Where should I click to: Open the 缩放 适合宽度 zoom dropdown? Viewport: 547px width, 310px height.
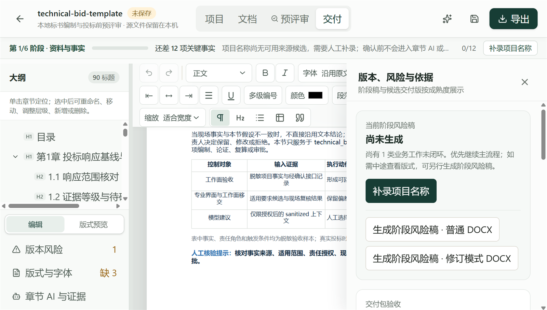pos(172,118)
